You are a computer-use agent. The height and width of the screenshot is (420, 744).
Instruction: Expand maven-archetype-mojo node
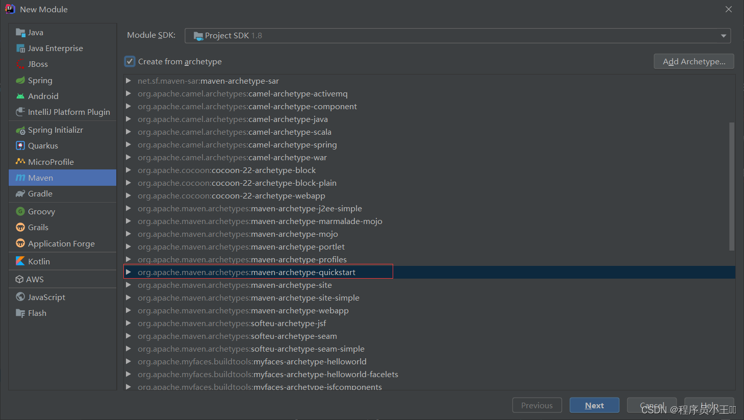click(129, 234)
